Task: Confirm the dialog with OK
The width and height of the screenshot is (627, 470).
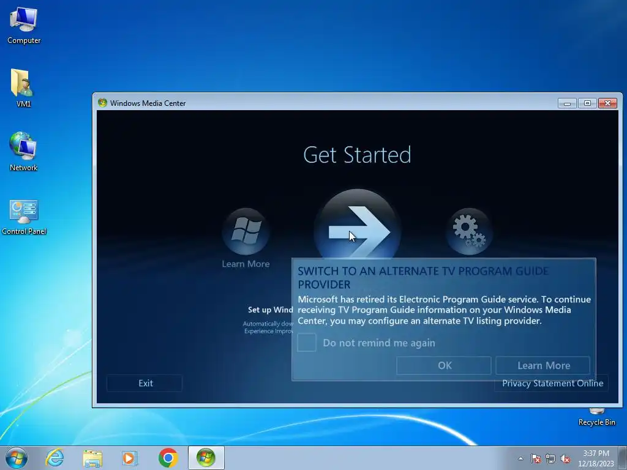Action: (444, 365)
